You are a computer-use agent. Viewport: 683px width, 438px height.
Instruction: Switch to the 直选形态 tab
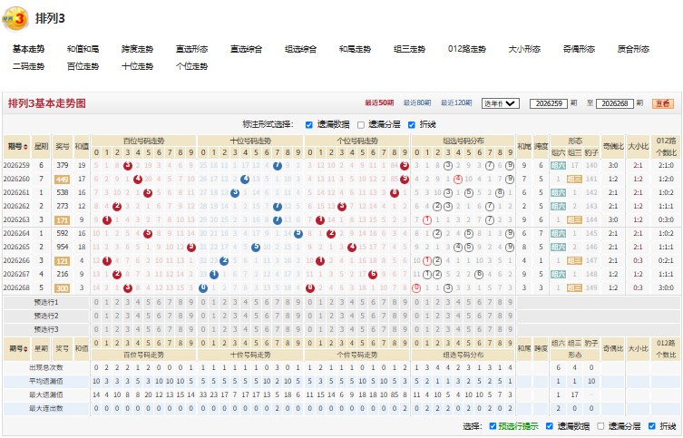coord(191,49)
